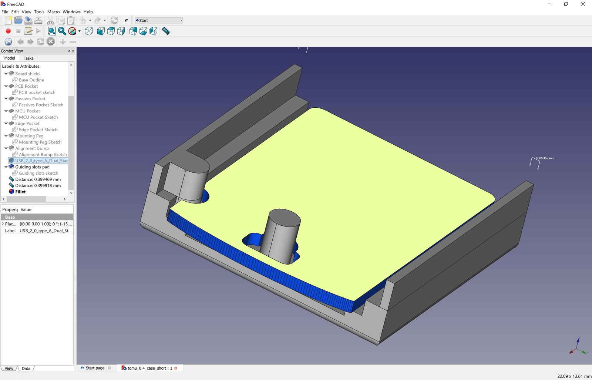
Task: Cut the selection with the scissors icon
Action: pos(51,20)
